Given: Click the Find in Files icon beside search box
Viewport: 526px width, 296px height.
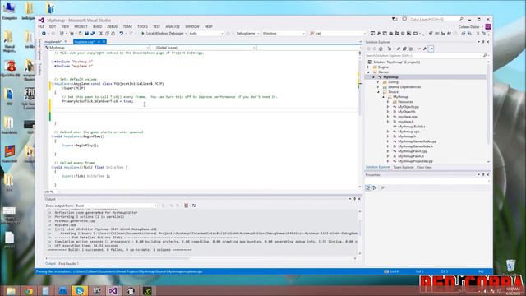Looking at the screenshot, I should click(x=311, y=34).
